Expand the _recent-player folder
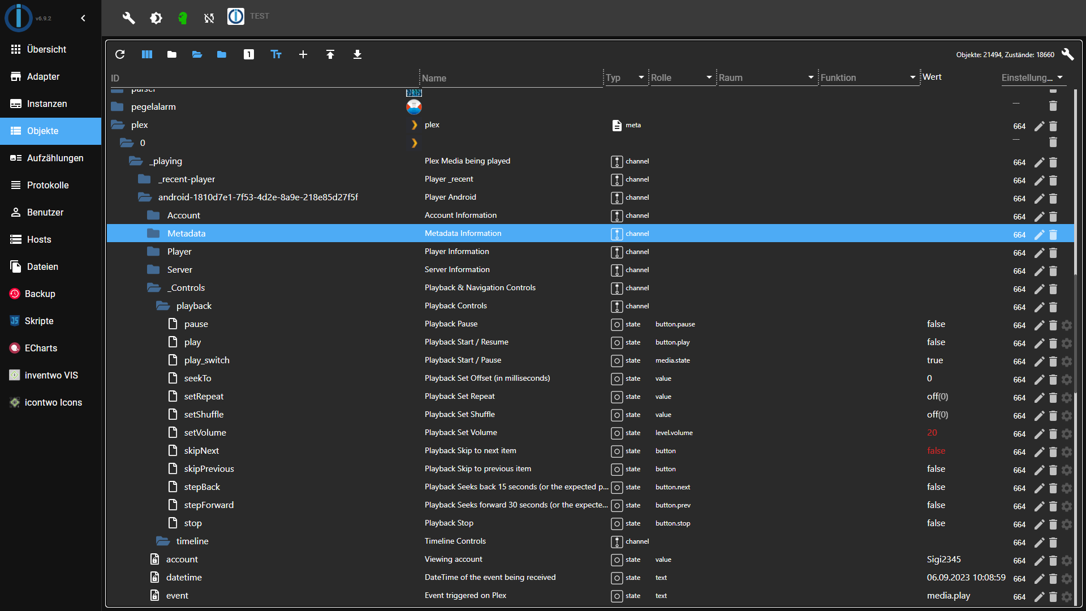This screenshot has width=1086, height=611. (x=145, y=179)
